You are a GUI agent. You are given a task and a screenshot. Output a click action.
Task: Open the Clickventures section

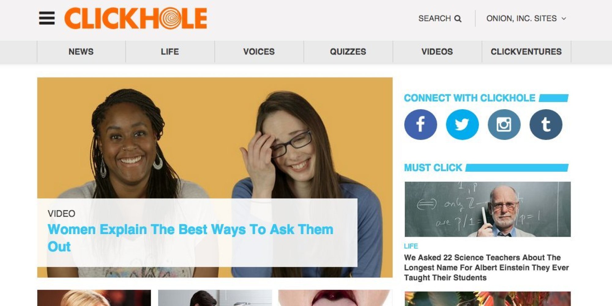526,52
